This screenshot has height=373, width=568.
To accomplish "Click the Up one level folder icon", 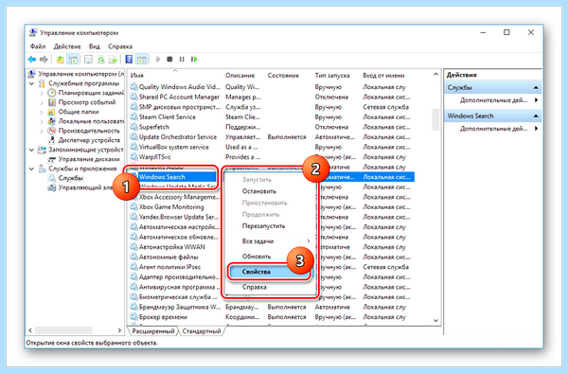I will point(61,59).
